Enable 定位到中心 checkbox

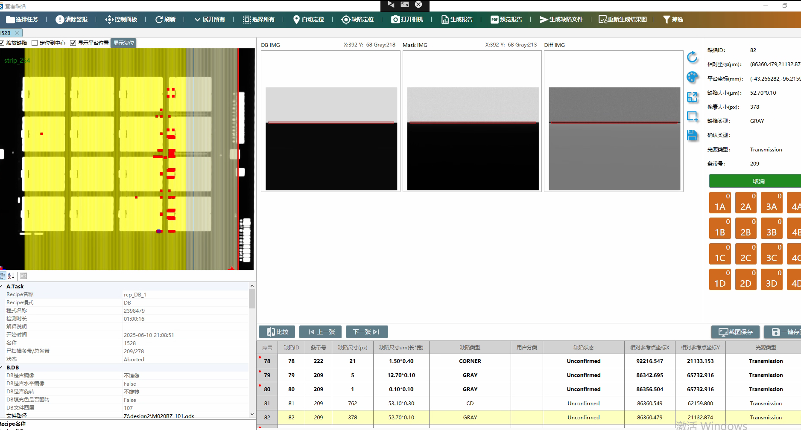click(35, 43)
